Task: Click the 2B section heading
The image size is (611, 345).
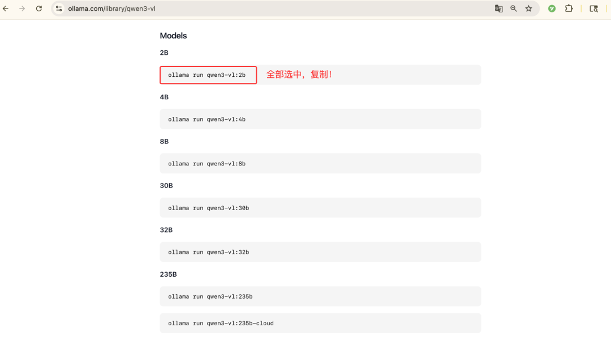Action: pos(164,53)
